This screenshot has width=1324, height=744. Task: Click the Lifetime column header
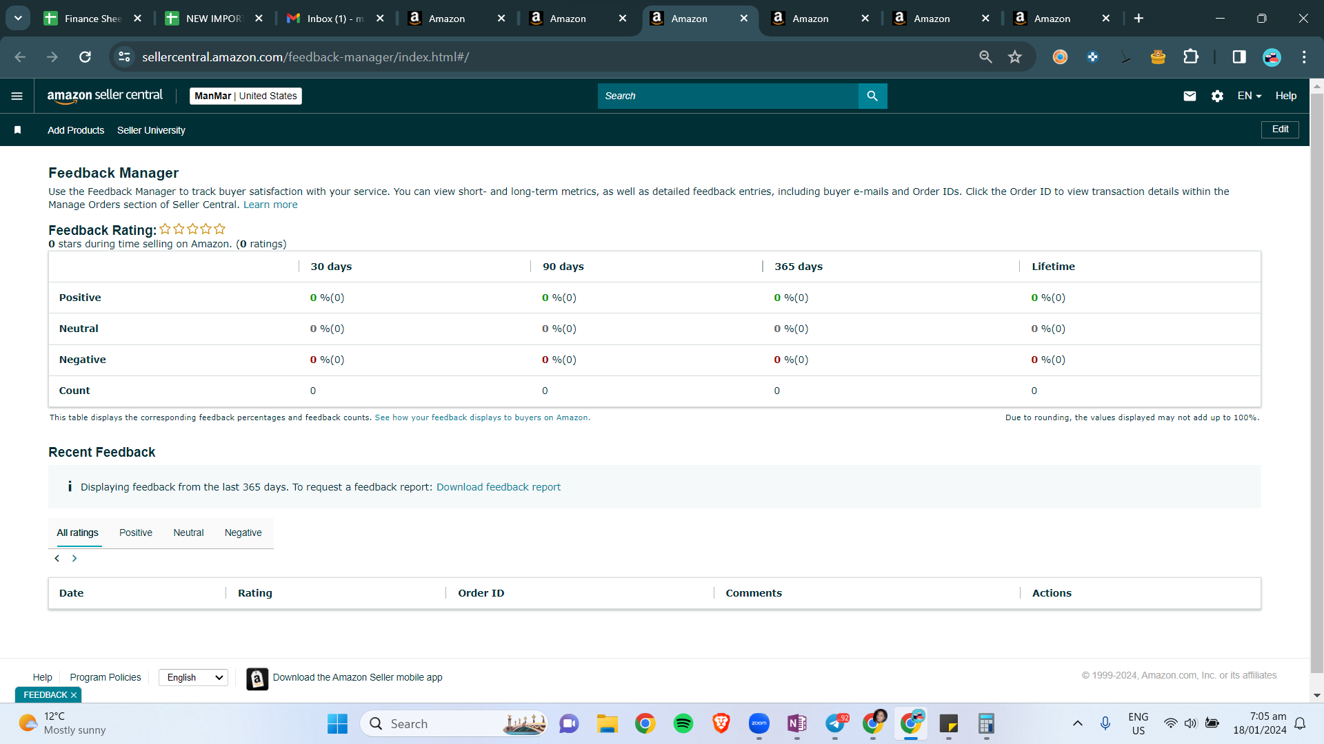click(x=1053, y=267)
